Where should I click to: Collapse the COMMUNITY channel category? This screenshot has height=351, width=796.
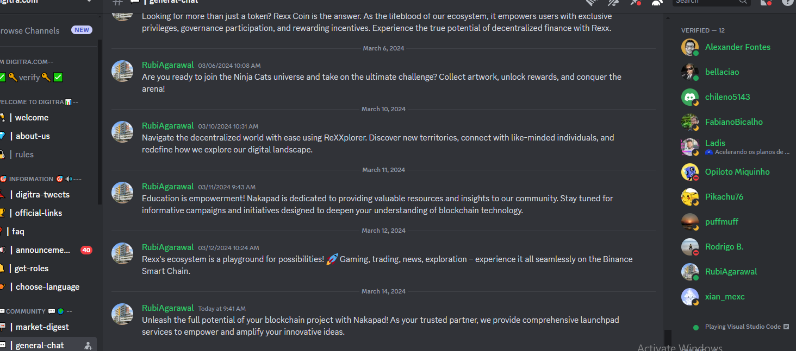[x=36, y=311]
